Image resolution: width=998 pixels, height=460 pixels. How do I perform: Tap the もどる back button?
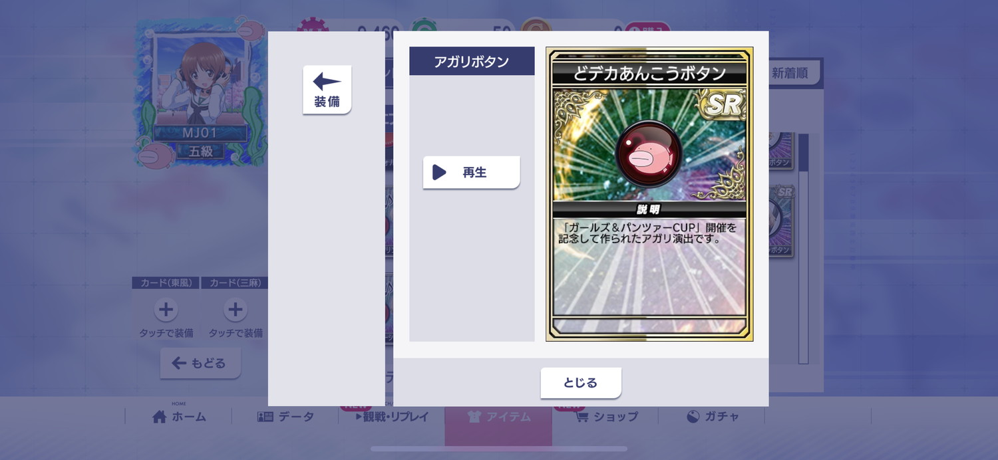click(x=200, y=363)
